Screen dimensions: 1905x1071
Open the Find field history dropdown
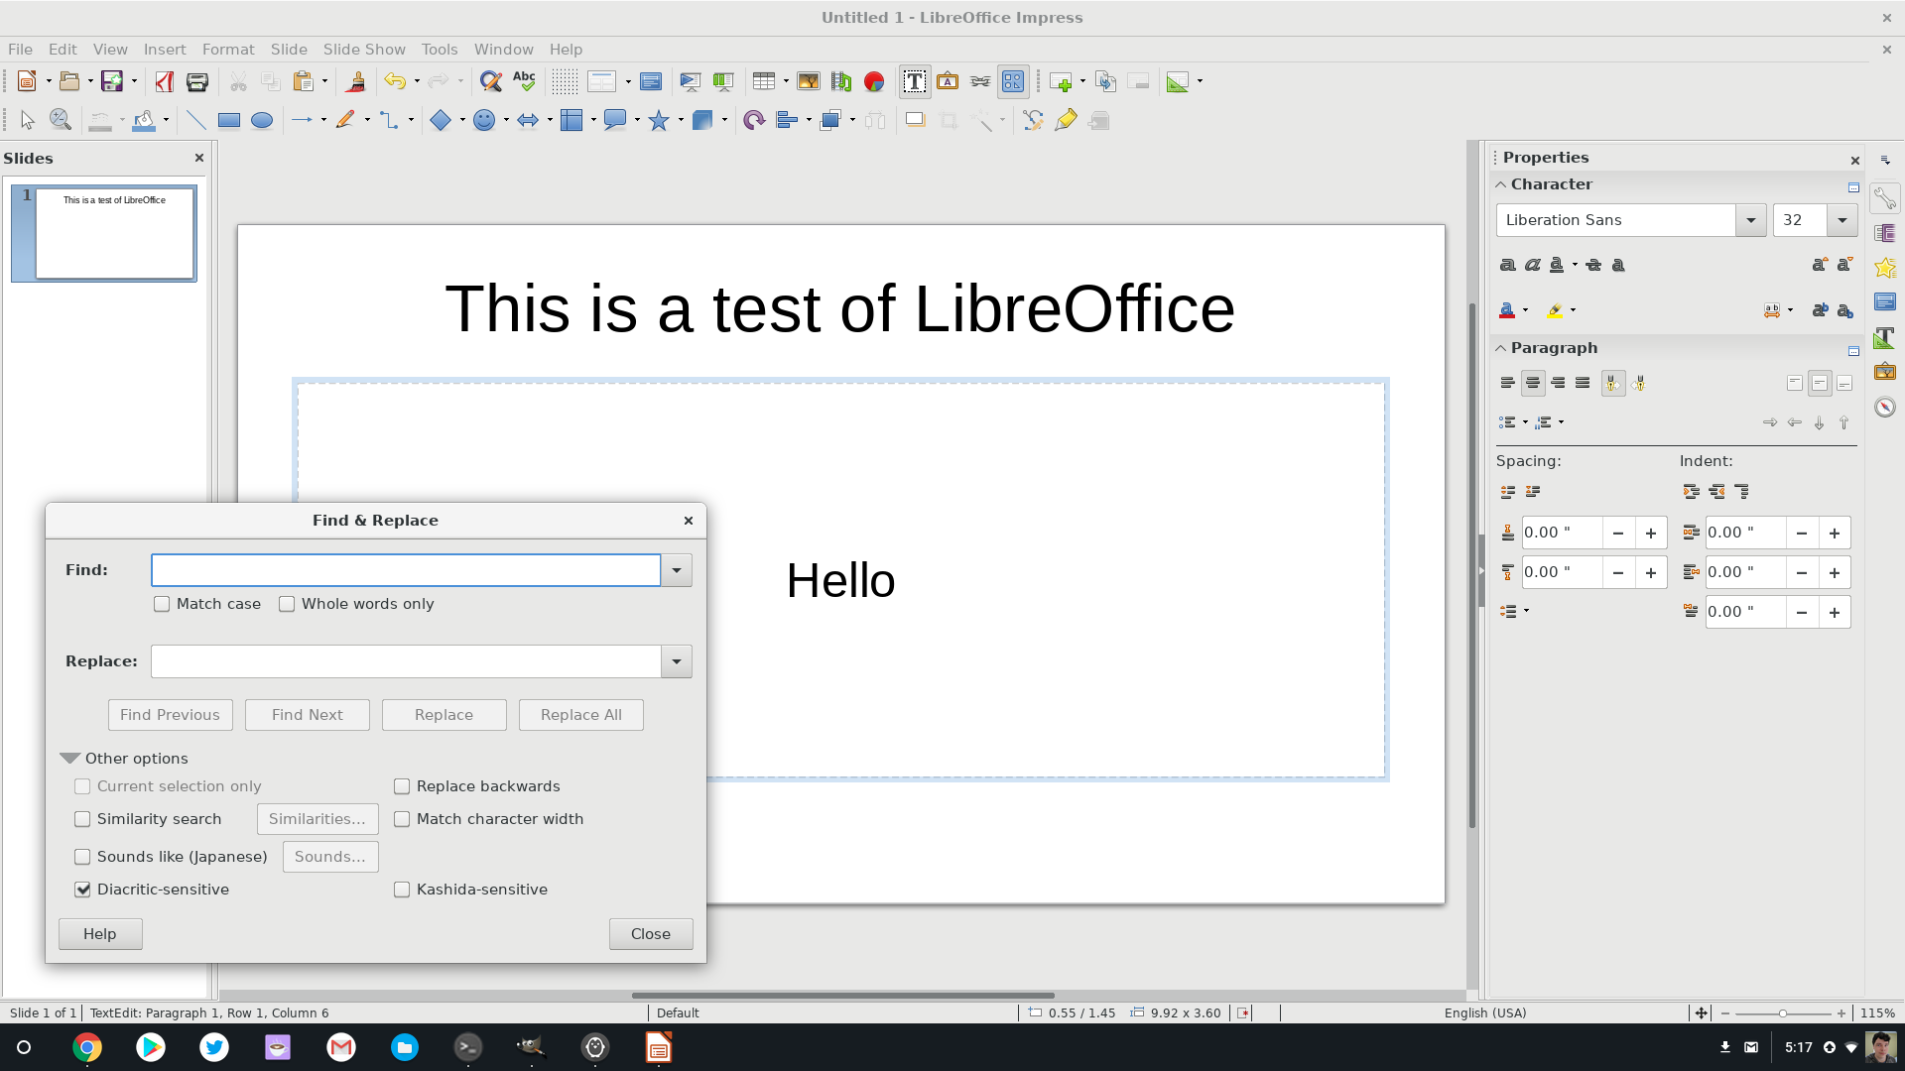point(677,570)
